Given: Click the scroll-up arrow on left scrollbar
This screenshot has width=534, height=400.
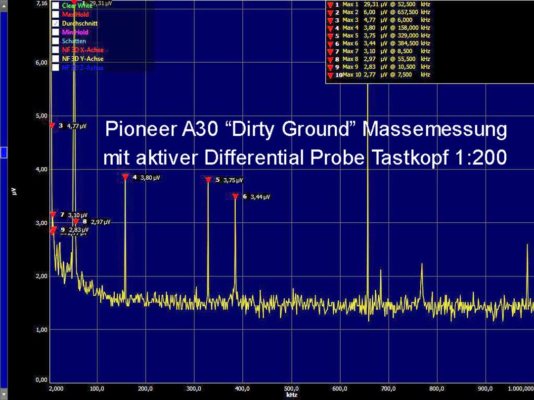Looking at the screenshot, I should pos(3,6).
